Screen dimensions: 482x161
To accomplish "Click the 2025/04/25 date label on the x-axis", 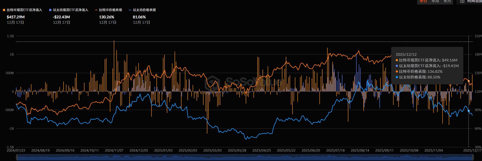I will [261, 150].
